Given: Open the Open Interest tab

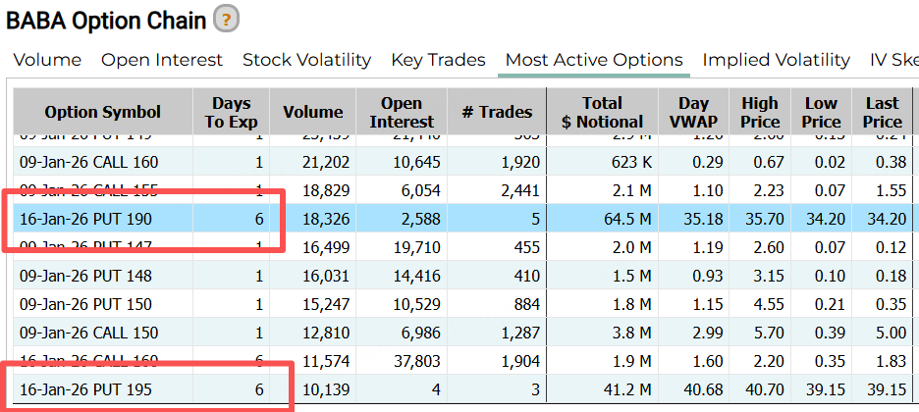Looking at the screenshot, I should (x=162, y=60).
